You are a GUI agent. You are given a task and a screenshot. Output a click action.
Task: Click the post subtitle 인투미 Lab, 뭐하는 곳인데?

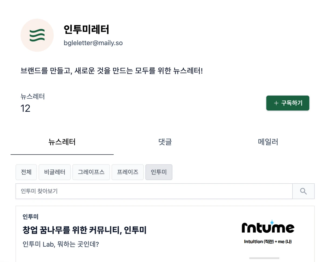pos(61,245)
